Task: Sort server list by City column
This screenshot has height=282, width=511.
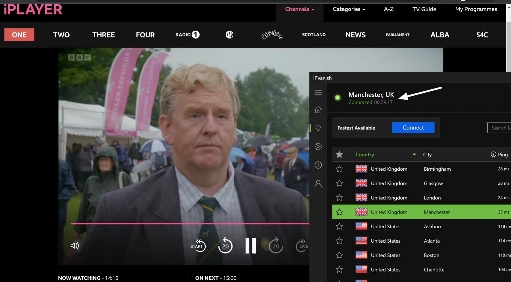Action: click(x=427, y=155)
